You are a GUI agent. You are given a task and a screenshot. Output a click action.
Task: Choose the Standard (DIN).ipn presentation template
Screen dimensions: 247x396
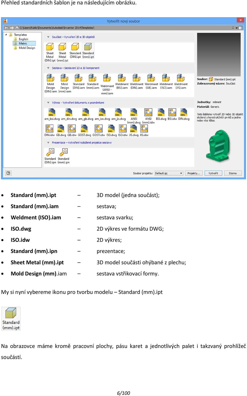50,156
